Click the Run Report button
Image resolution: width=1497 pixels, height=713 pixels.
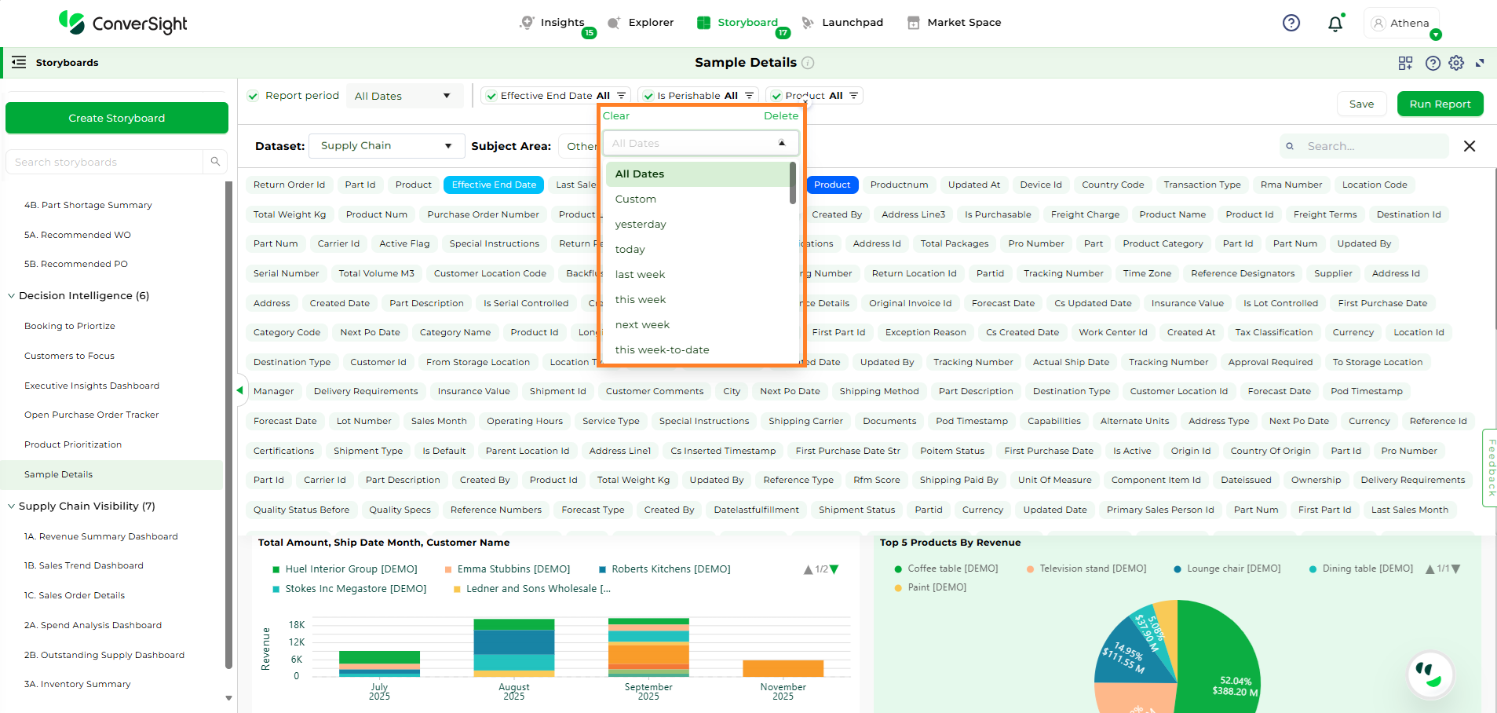(1440, 104)
